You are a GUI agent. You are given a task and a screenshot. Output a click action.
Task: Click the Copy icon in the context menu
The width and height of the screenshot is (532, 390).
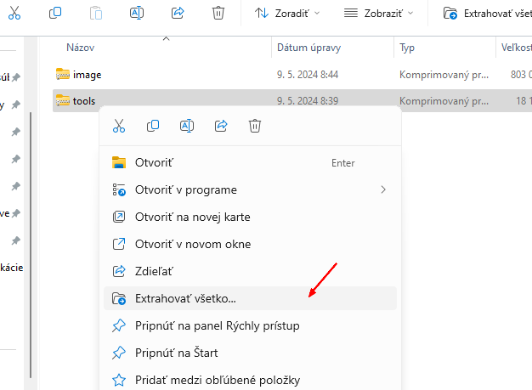(153, 126)
